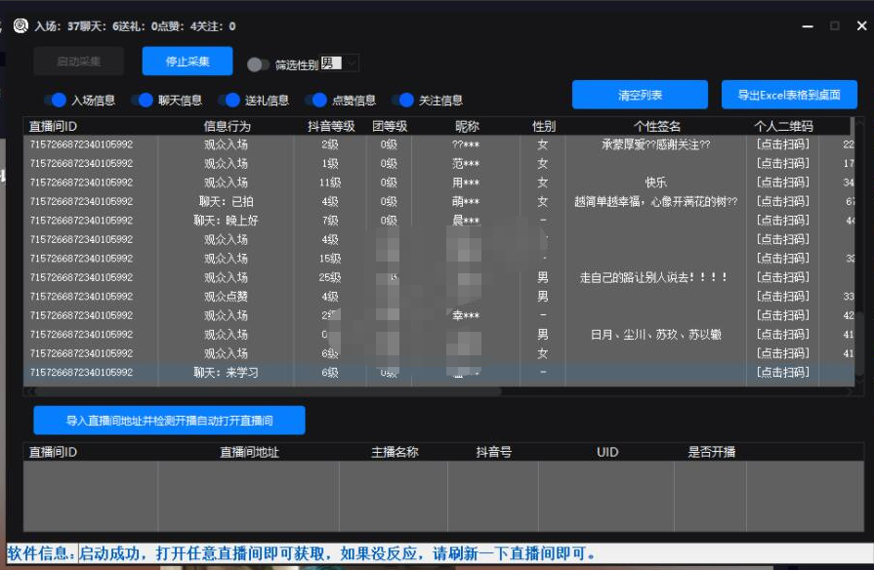The width and height of the screenshot is (874, 570).
Task: Maximize the collector window
Action: tap(834, 26)
